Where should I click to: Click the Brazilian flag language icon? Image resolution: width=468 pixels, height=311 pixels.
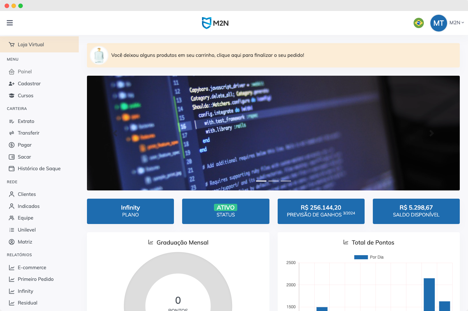click(x=418, y=23)
